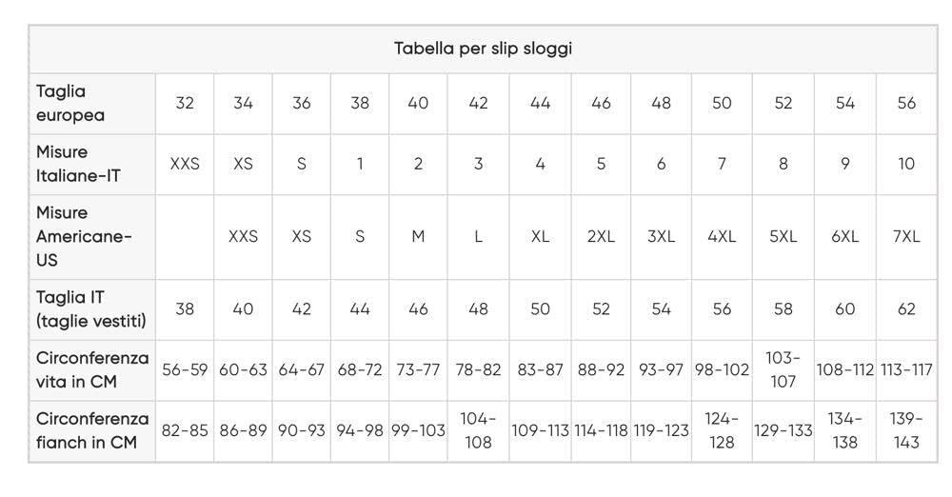The image size is (952, 497).
Task: Click Italian measure 10 cell
Action: coord(906,164)
